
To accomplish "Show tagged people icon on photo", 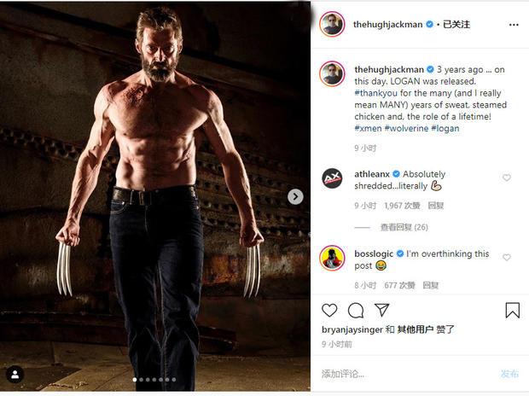I will [x=15, y=374].
